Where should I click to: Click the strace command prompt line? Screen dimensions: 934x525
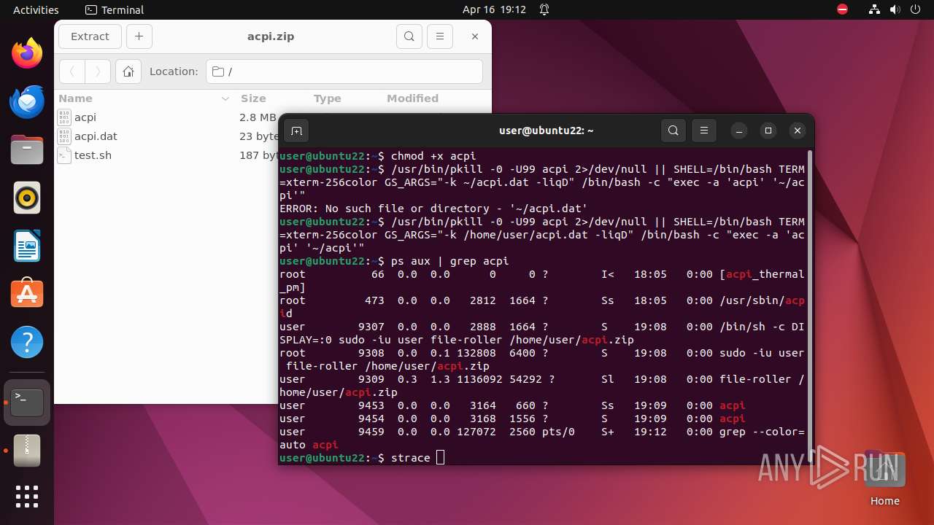tap(361, 458)
